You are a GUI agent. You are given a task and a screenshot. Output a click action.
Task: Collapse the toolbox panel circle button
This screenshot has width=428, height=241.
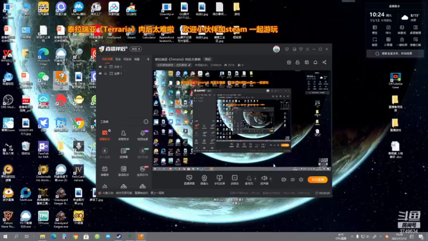click(146, 122)
